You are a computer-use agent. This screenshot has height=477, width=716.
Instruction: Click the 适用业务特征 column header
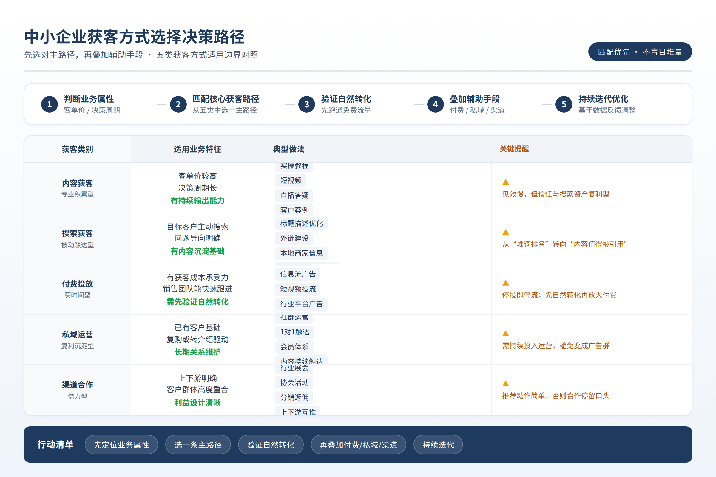pyautogui.click(x=197, y=149)
